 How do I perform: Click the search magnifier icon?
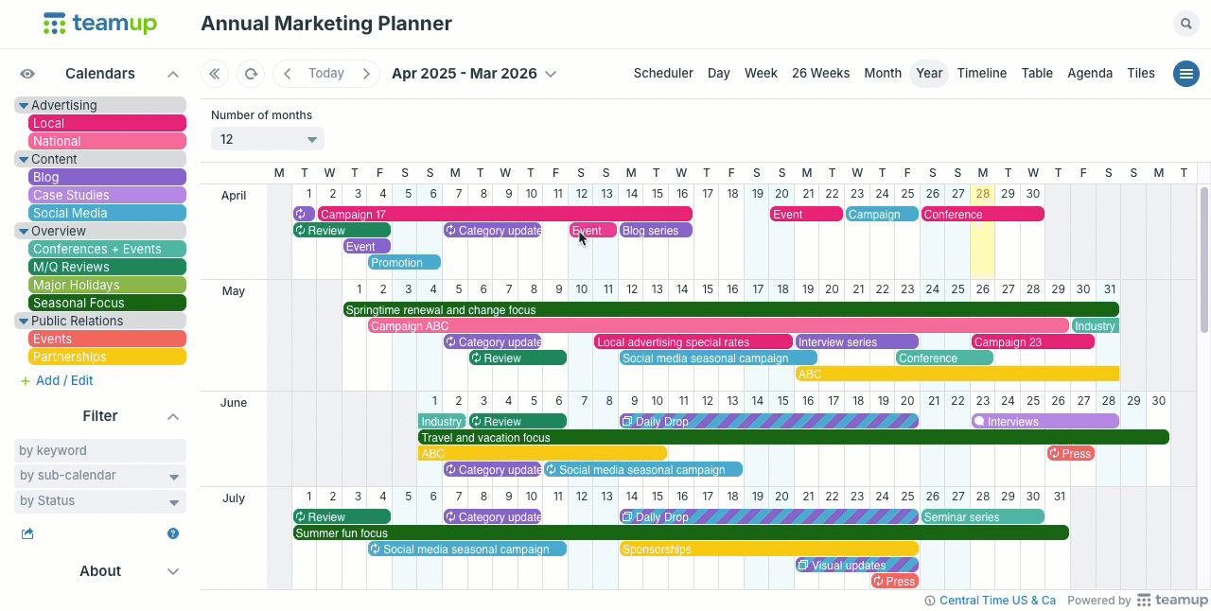coord(1185,25)
